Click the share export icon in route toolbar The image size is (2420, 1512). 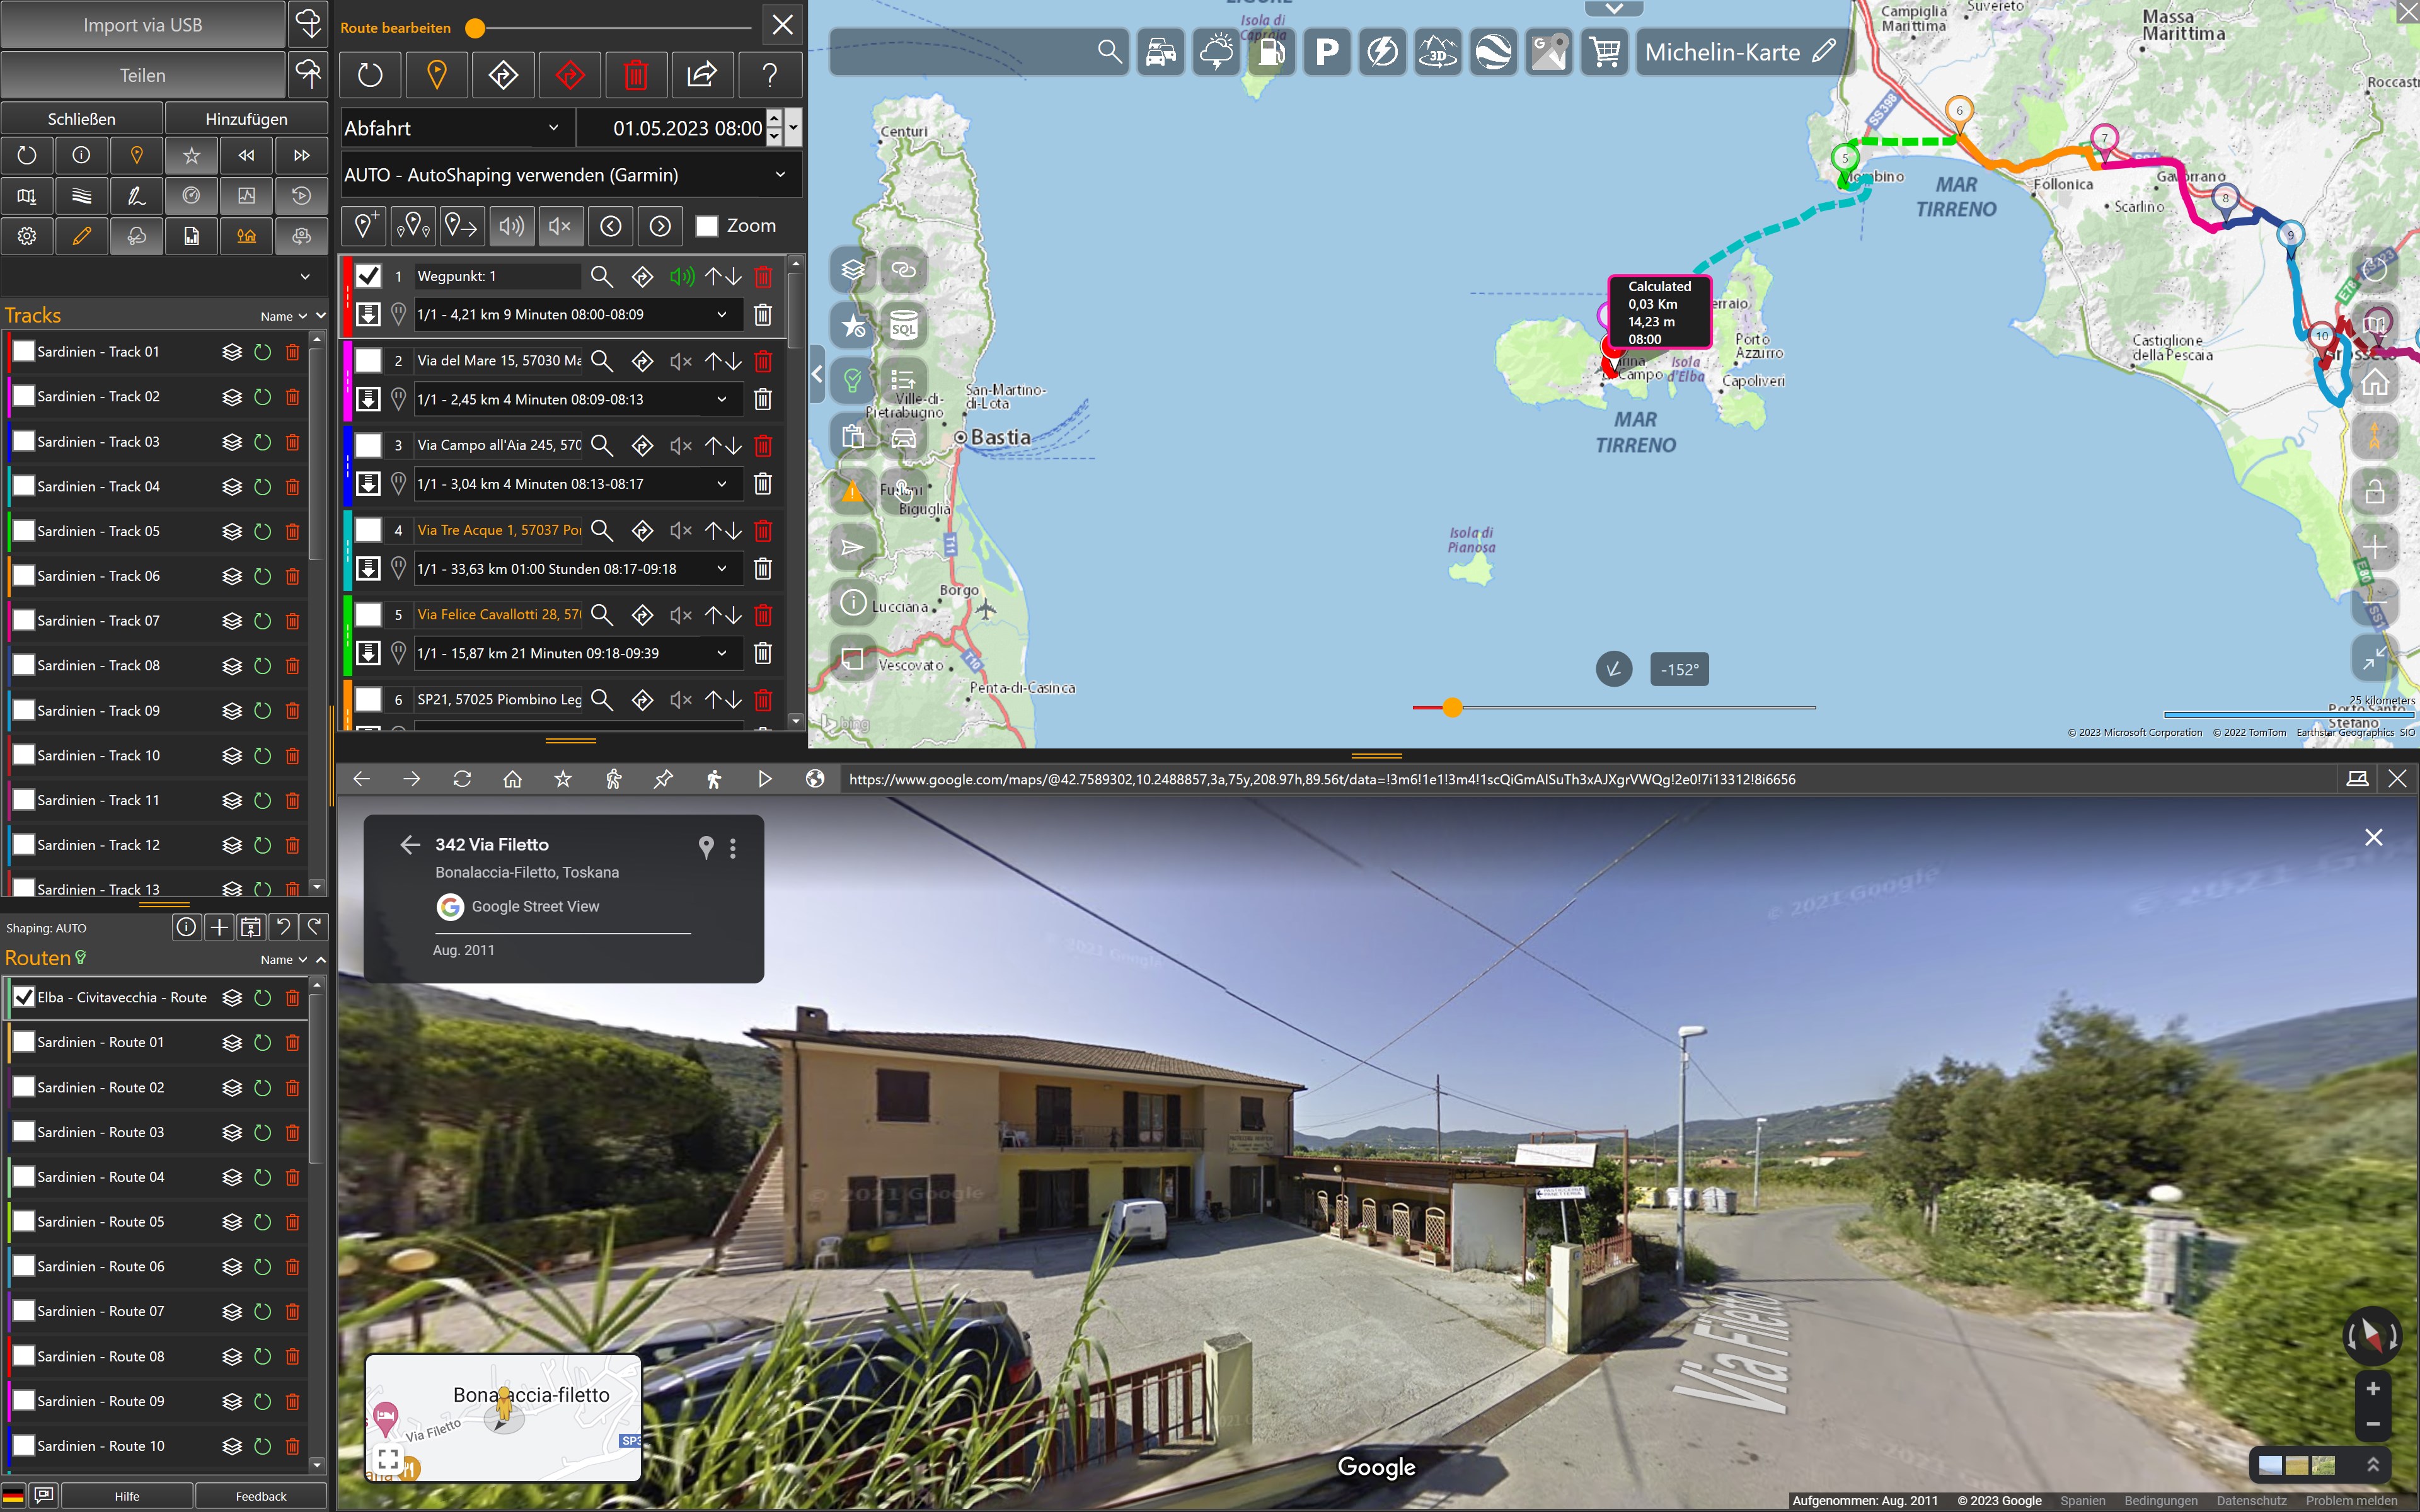tap(702, 75)
